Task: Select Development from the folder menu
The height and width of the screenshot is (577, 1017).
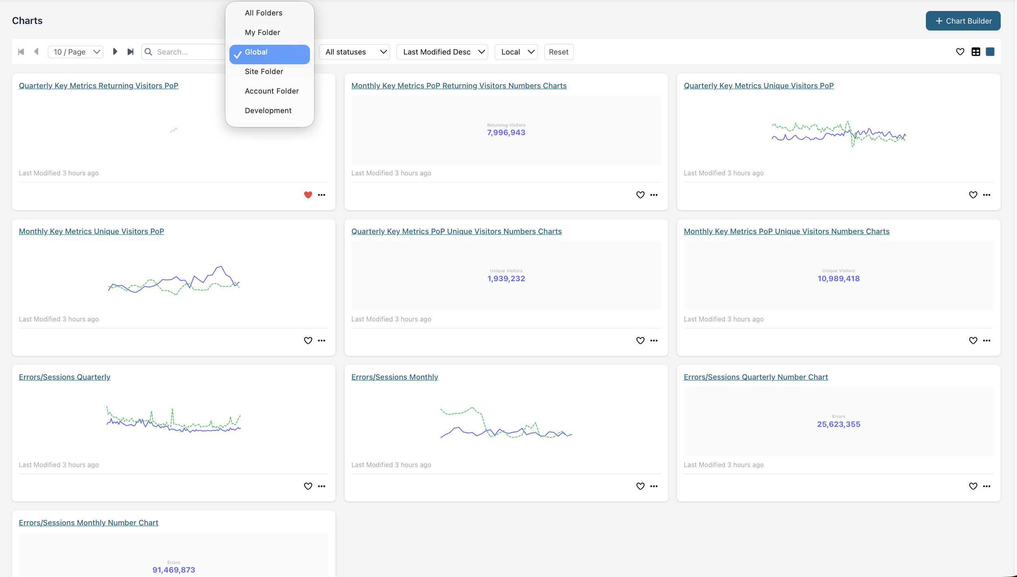Action: click(x=269, y=111)
